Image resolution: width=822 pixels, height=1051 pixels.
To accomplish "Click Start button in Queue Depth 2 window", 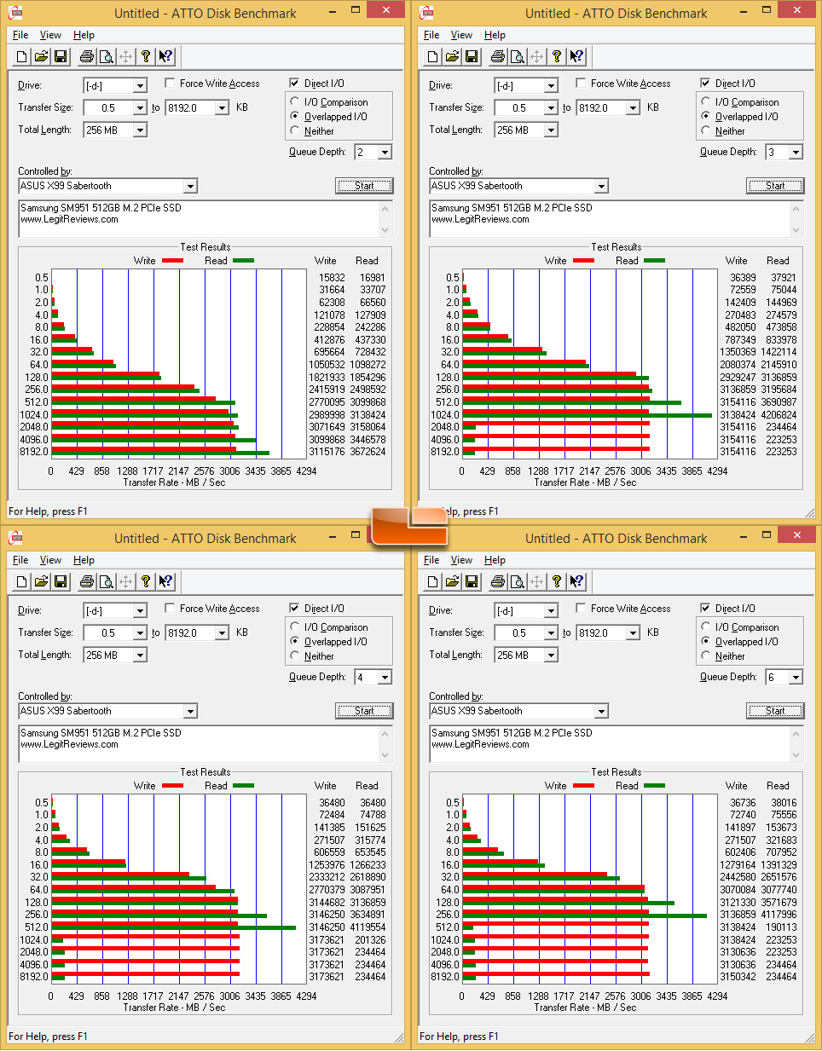I will click(x=364, y=185).
